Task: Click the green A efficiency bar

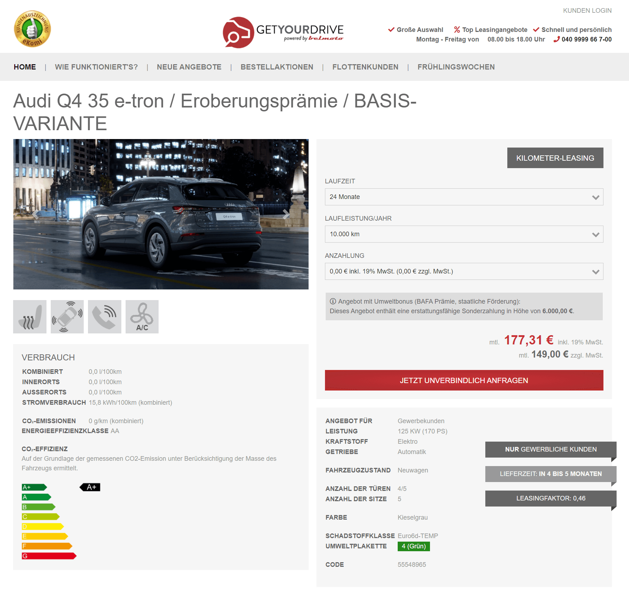Action: pyautogui.click(x=37, y=497)
